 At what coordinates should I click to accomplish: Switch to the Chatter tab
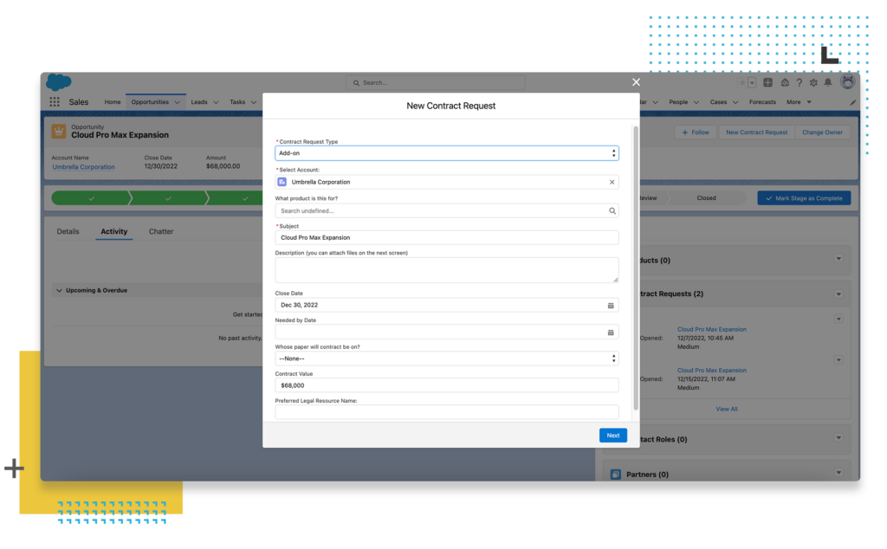[160, 231]
